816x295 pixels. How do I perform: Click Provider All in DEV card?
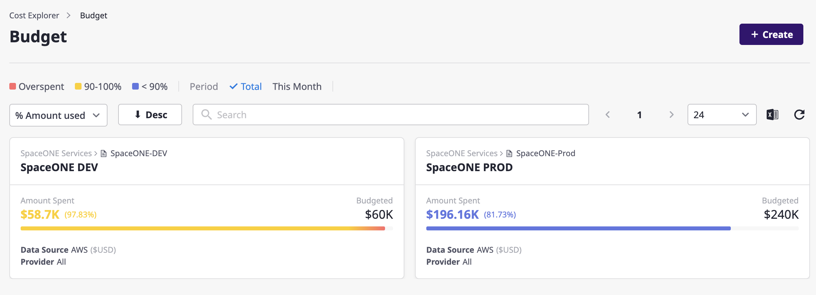[x=43, y=262]
